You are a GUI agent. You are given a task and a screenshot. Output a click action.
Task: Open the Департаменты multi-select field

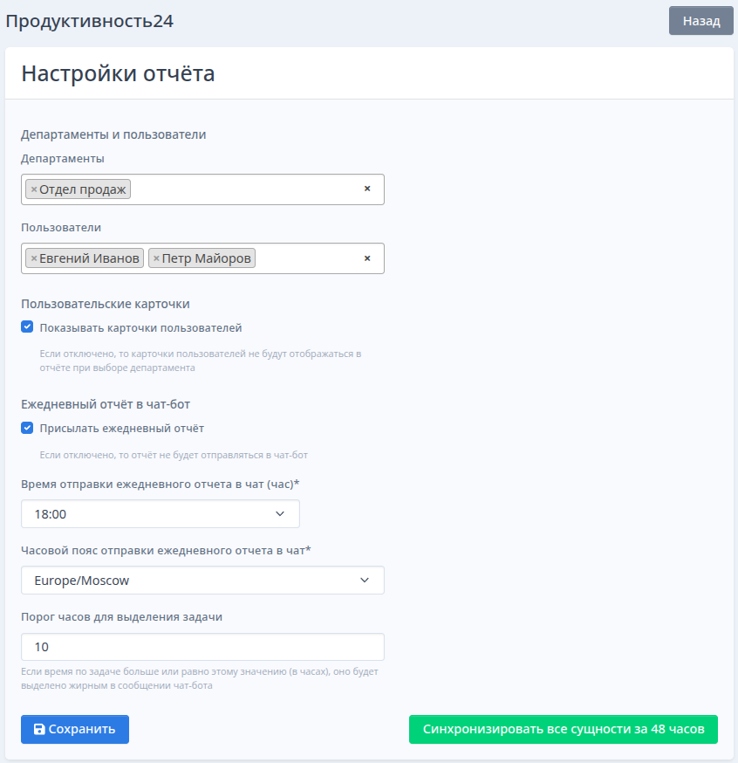point(202,189)
